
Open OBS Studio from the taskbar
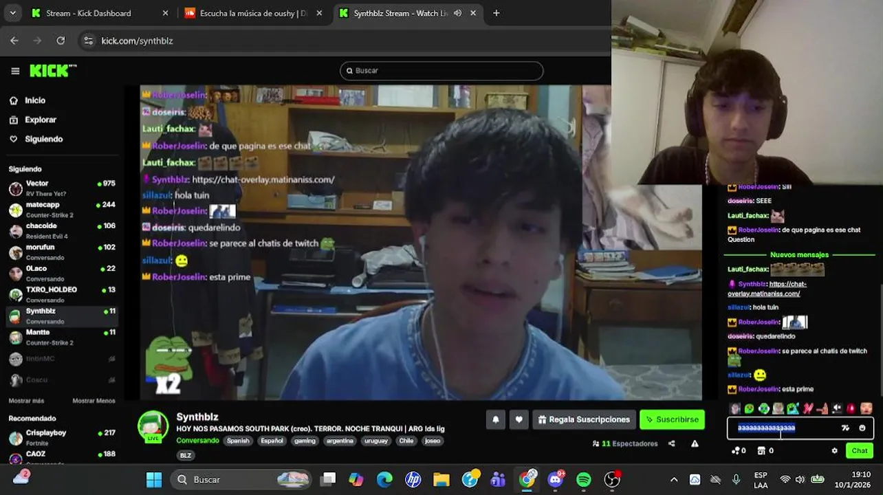[x=611, y=479]
